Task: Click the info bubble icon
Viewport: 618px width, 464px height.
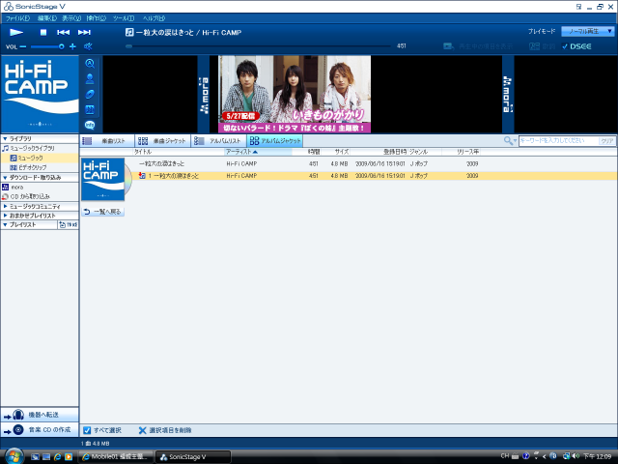Action: pyautogui.click(x=90, y=125)
